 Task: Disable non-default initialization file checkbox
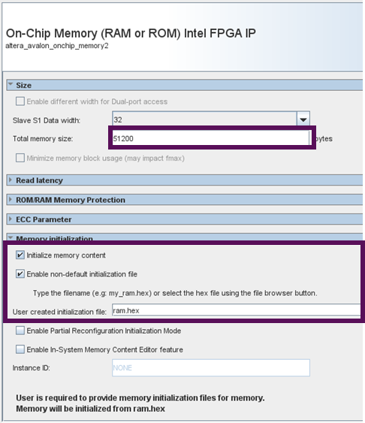tap(20, 273)
